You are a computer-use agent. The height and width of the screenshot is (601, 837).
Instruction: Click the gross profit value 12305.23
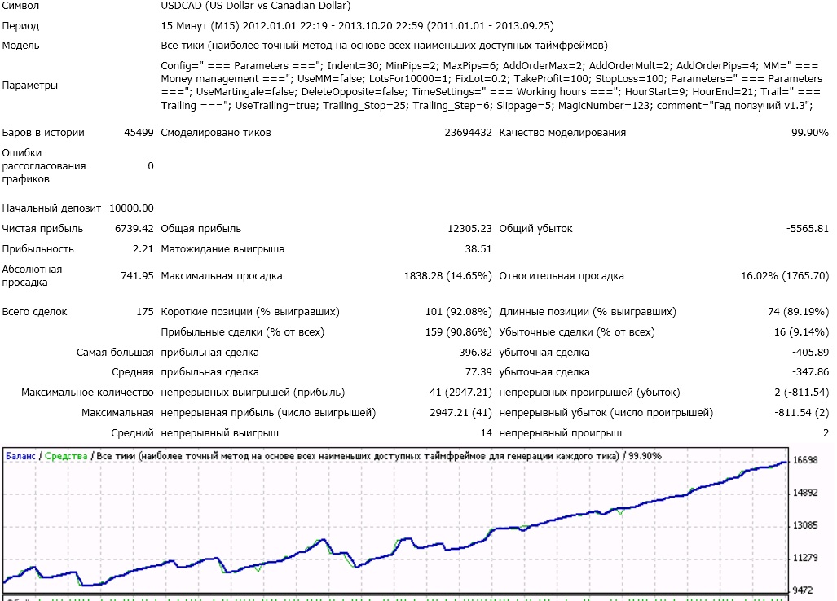click(x=469, y=228)
